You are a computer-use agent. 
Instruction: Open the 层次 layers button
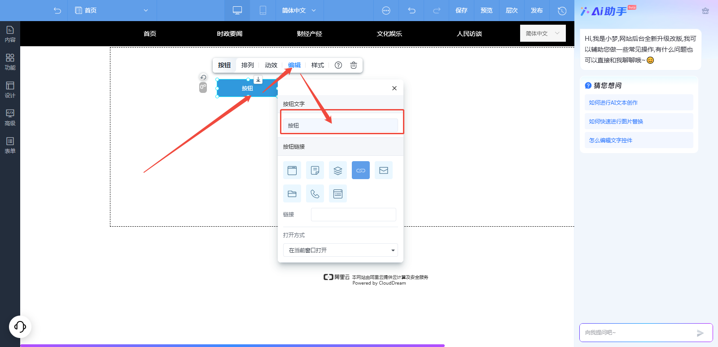pos(512,10)
